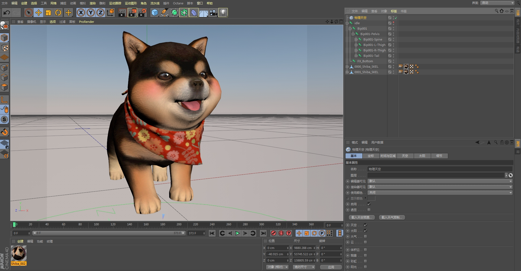This screenshot has width=521, height=271.
Task: Collapse the Bip001-Pelvis node
Action: pos(353,34)
